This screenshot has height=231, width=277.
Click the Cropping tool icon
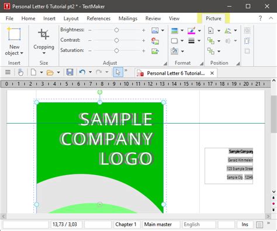click(x=44, y=34)
